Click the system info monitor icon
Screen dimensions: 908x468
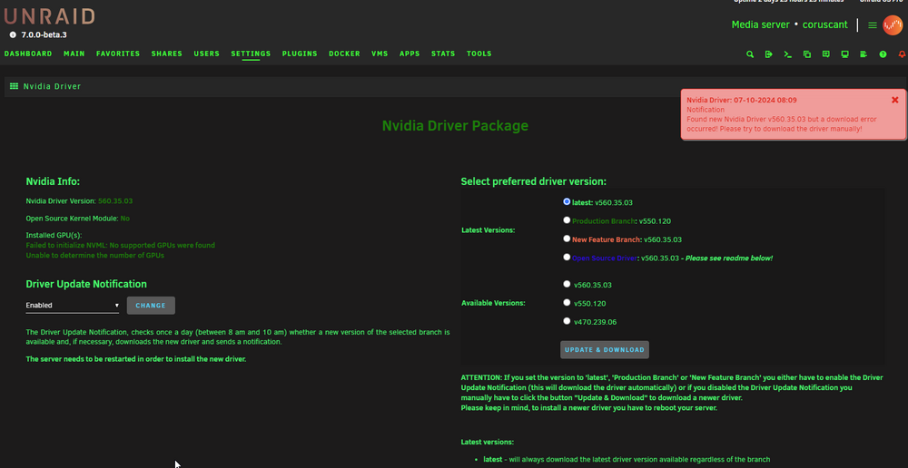coord(844,54)
